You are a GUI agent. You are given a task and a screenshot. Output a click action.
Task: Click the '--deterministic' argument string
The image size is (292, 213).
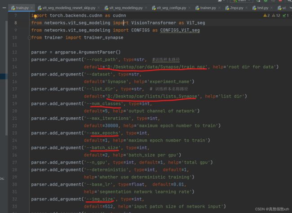(x=106, y=170)
